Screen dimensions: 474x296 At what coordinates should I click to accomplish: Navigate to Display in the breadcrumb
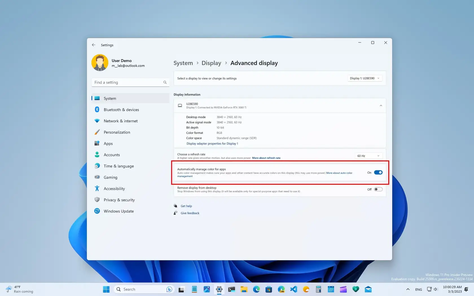(211, 63)
